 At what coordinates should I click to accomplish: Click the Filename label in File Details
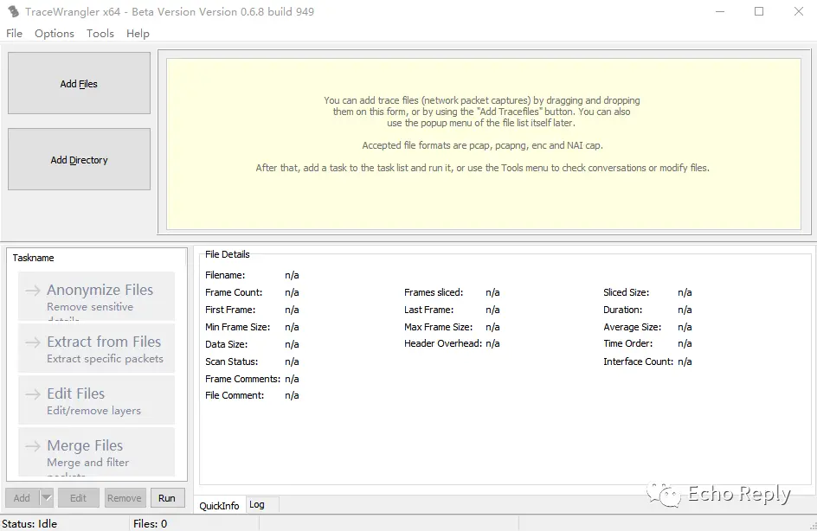pos(225,275)
